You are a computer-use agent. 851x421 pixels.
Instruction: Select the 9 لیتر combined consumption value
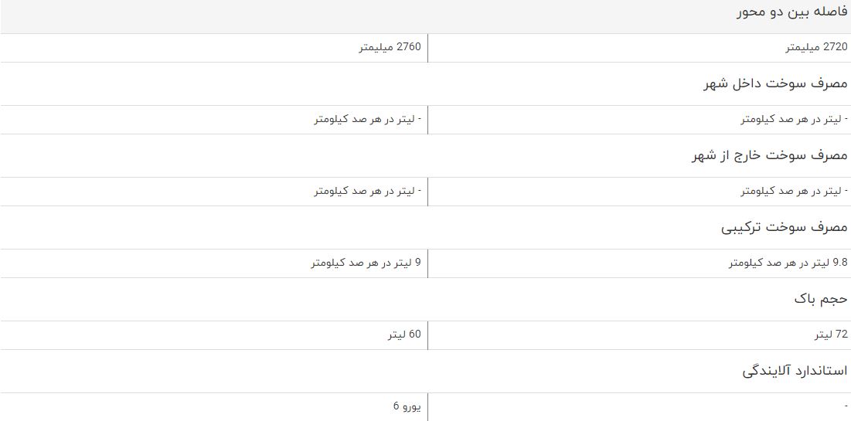tap(366, 263)
